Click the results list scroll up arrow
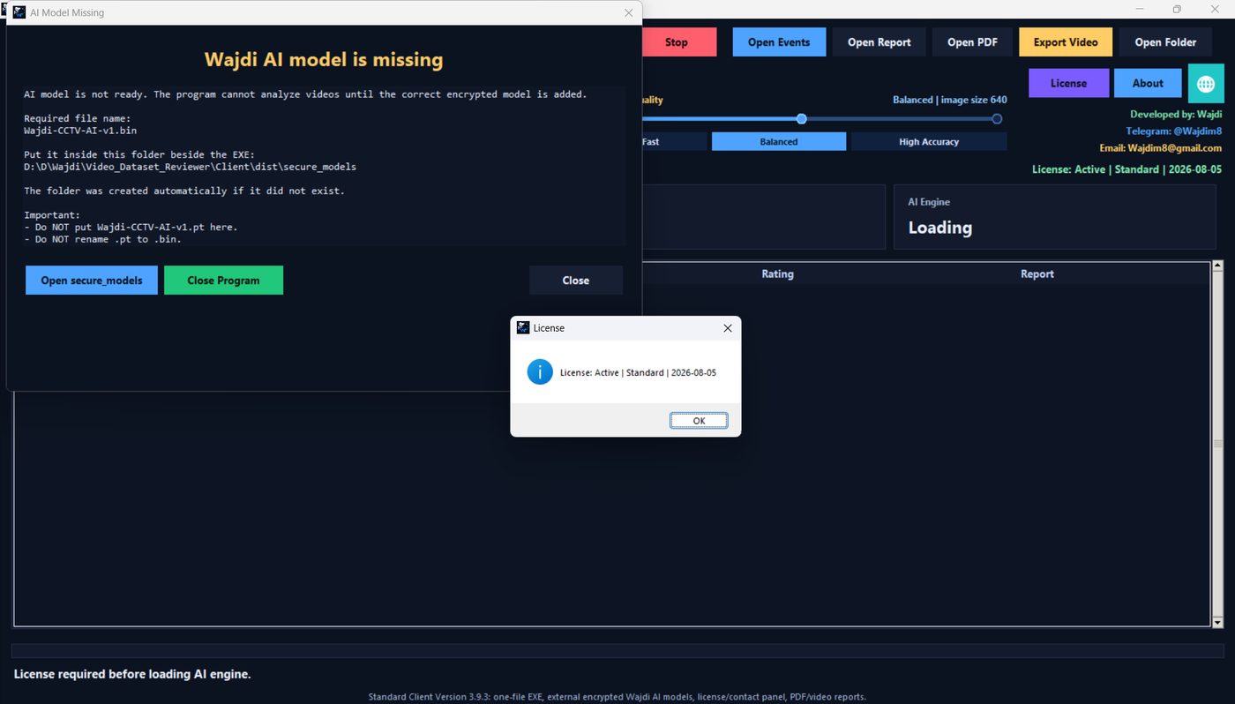The image size is (1235, 704). [x=1218, y=265]
